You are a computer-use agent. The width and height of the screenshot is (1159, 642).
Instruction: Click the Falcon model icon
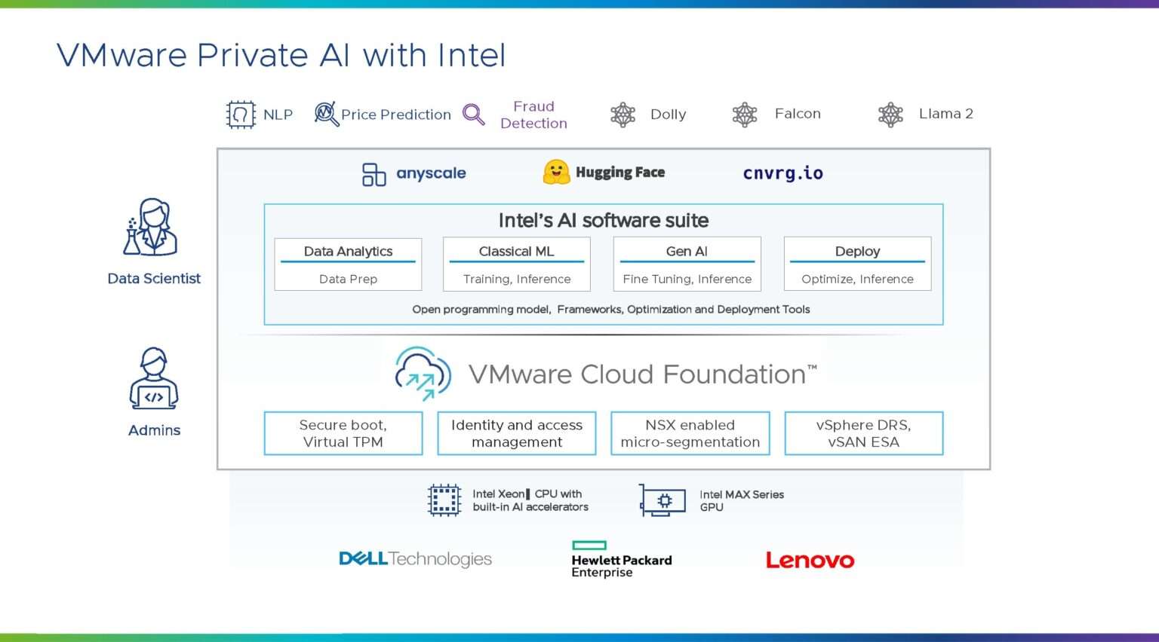(x=745, y=114)
